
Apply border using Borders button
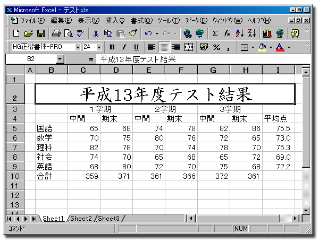tap(244, 47)
